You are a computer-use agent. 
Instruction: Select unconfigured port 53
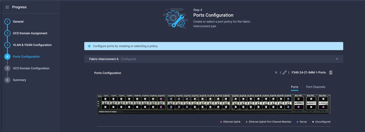click(x=323, y=99)
